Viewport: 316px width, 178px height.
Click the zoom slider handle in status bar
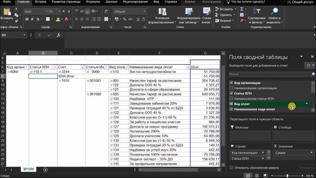click(287, 176)
